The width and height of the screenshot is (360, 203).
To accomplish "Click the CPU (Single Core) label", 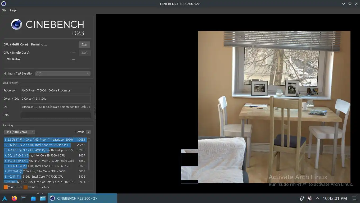I will tap(16, 53).
